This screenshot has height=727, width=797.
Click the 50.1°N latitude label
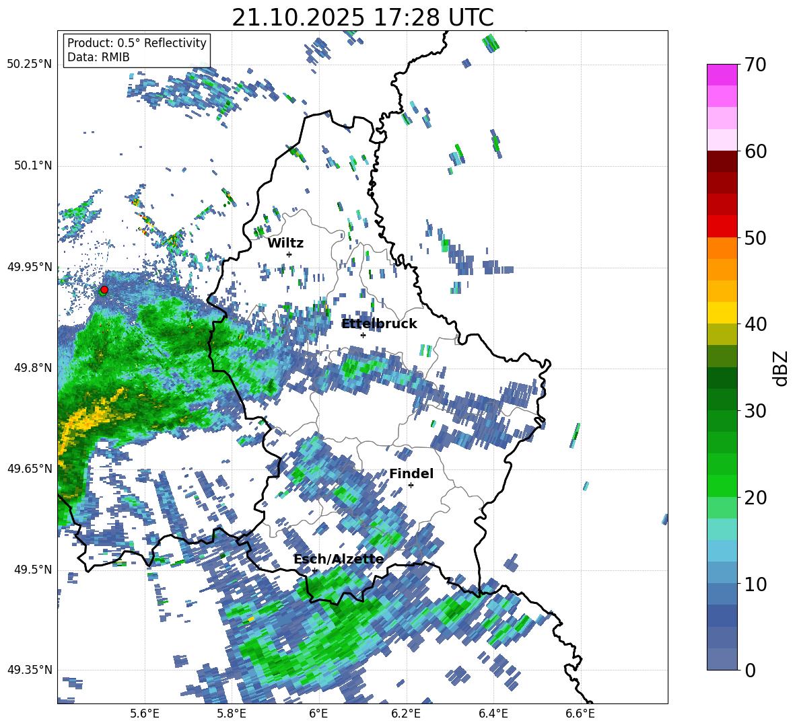tap(32, 165)
